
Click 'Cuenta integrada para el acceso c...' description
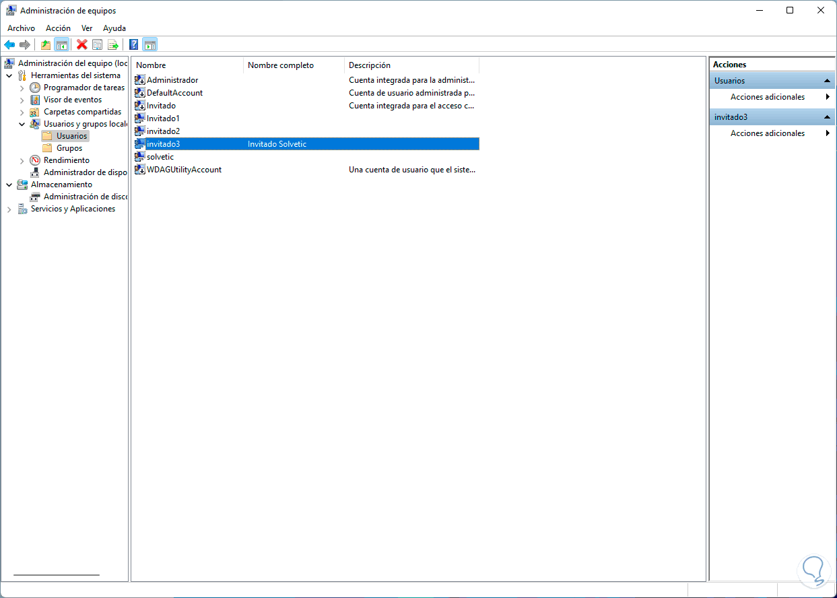click(411, 106)
